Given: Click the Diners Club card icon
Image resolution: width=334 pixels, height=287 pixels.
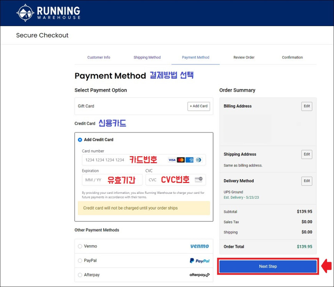Looking at the screenshot, I should coord(198,160).
